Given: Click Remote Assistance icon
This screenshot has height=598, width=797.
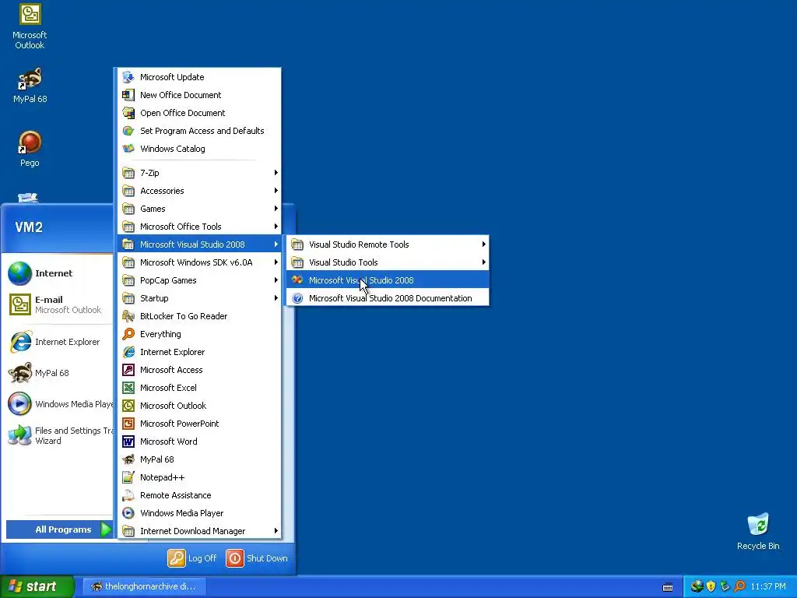Looking at the screenshot, I should point(128,495).
